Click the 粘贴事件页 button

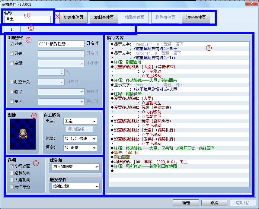(x=134, y=17)
